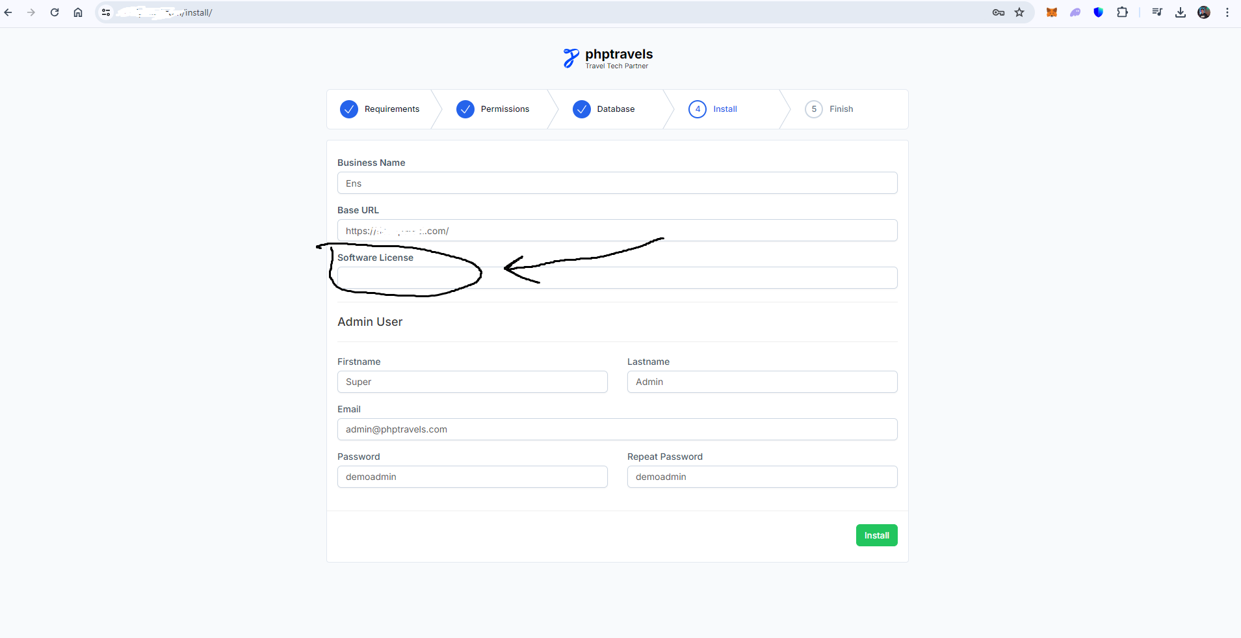
Task: Click the Business Name field
Action: (618, 183)
